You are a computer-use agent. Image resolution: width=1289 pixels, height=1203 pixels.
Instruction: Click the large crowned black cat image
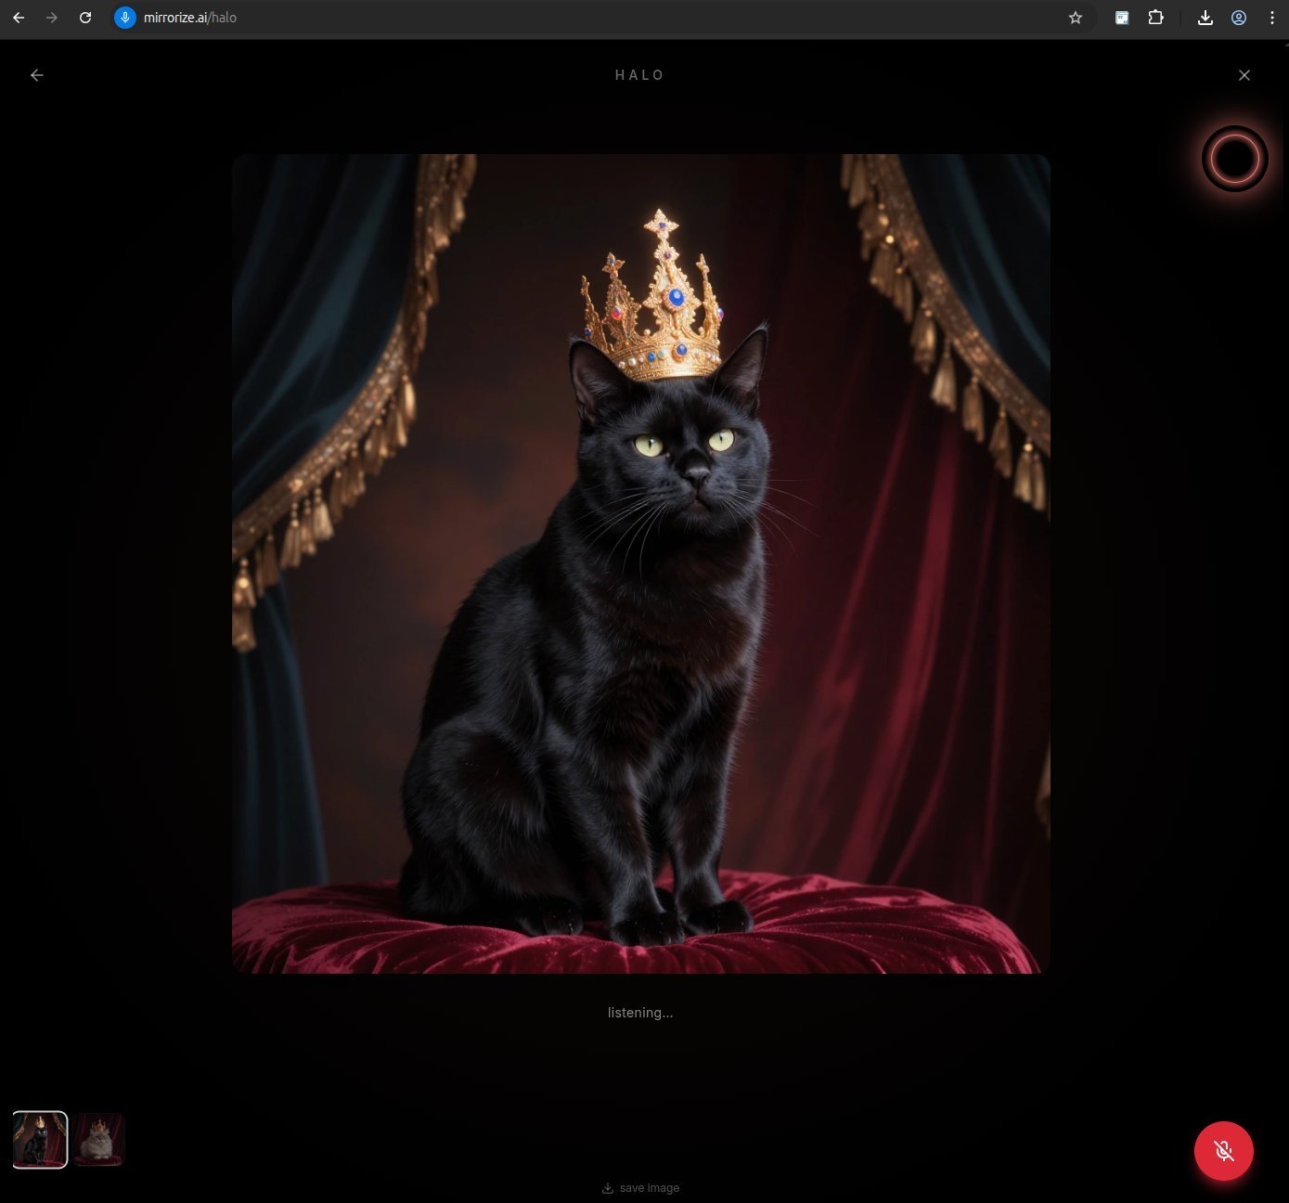point(641,563)
